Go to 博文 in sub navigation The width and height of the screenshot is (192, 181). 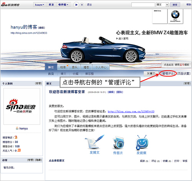pos(63,74)
